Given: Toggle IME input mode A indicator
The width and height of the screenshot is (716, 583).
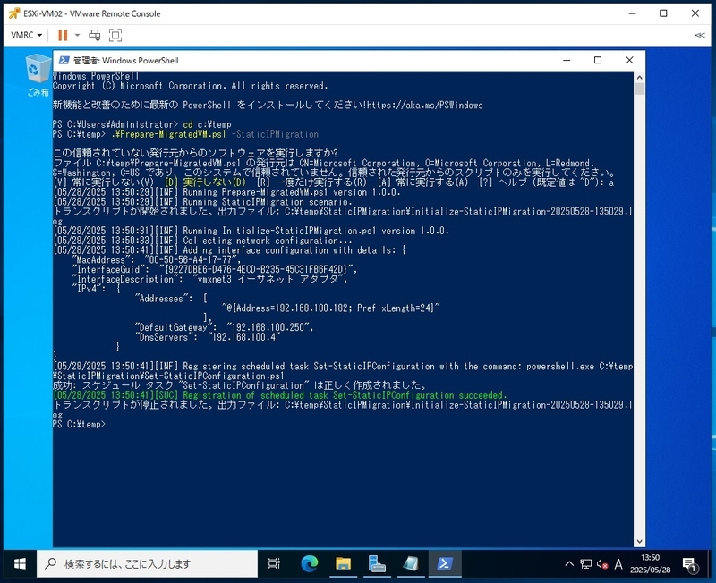Looking at the screenshot, I should point(618,564).
